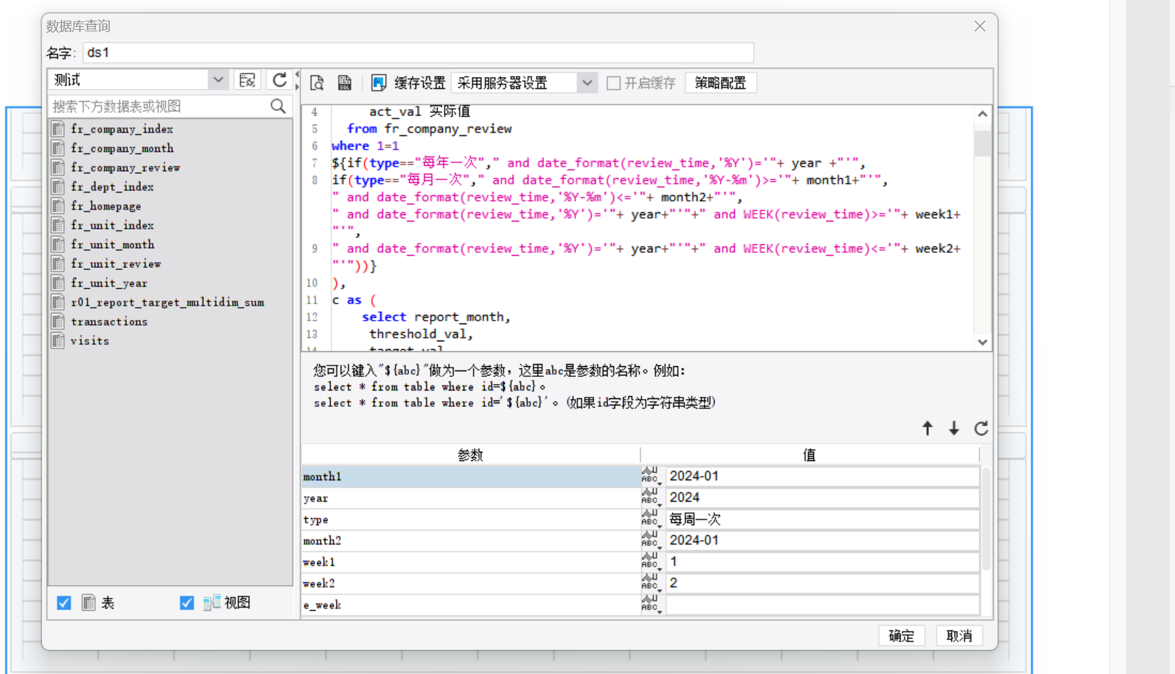Click the preview query icon in toolbar
This screenshot has height=674, width=1175.
pyautogui.click(x=317, y=83)
